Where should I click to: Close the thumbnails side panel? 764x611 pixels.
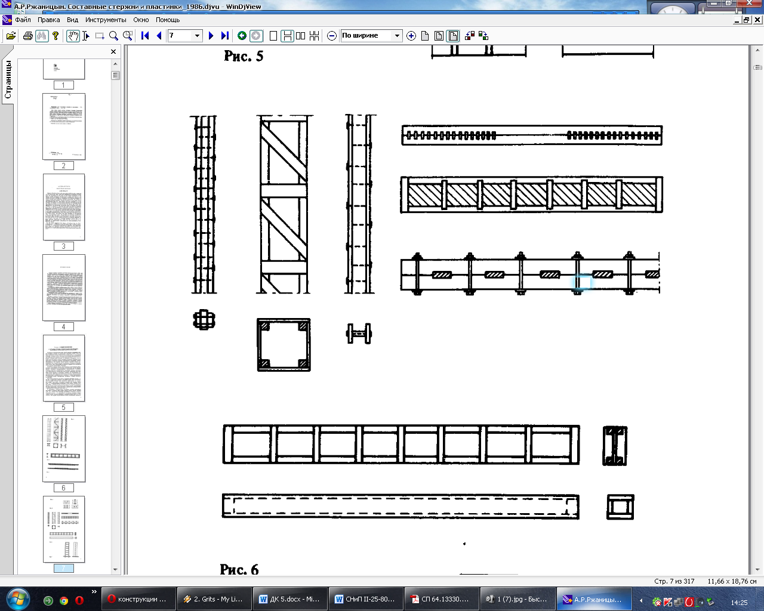pyautogui.click(x=113, y=52)
